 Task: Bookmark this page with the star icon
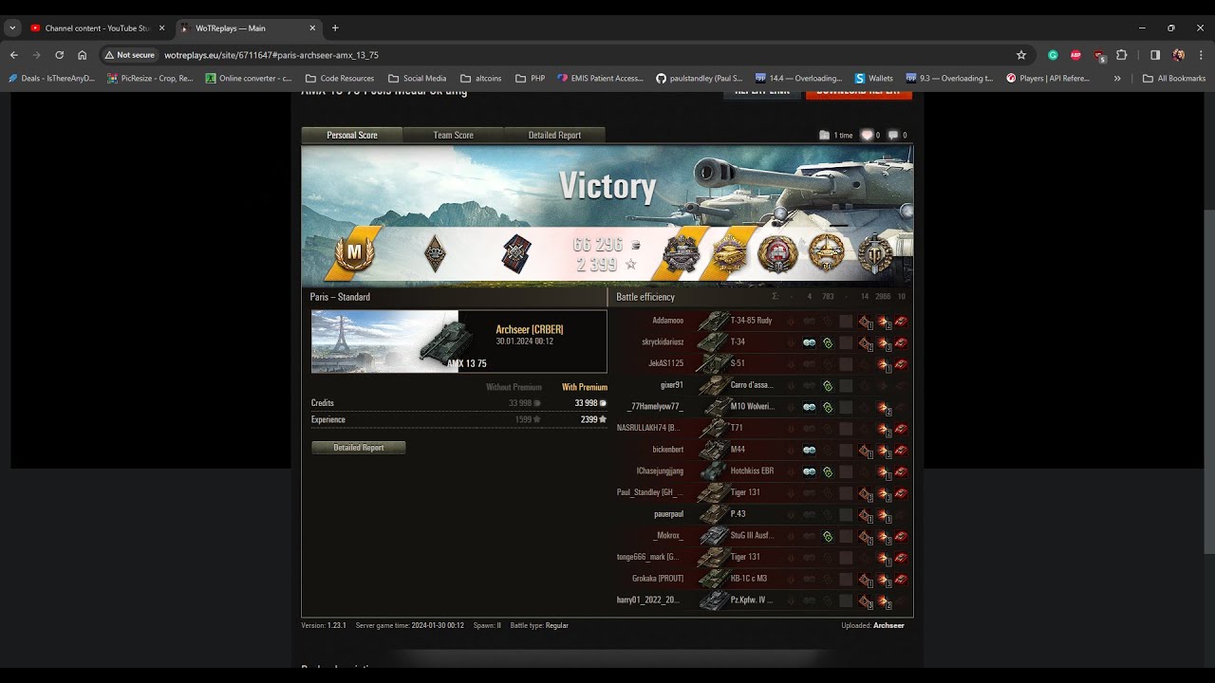coord(1021,55)
